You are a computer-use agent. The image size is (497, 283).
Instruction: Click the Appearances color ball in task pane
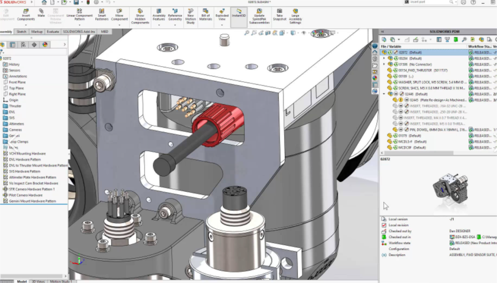tap(375, 78)
